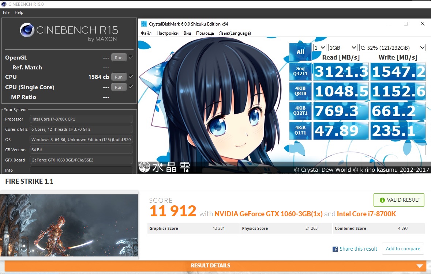
Task: Click the 4KiB Q32T1 write value 661.2
Action: click(398, 111)
